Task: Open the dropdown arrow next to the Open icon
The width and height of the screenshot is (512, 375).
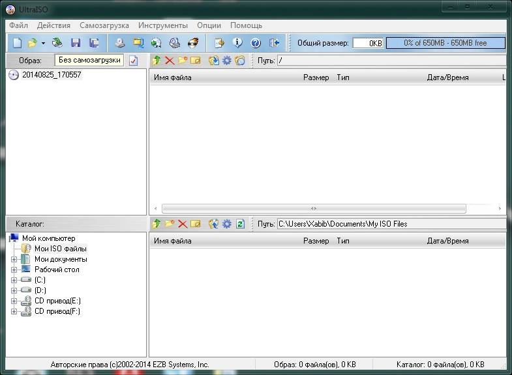Action: pyautogui.click(x=43, y=43)
